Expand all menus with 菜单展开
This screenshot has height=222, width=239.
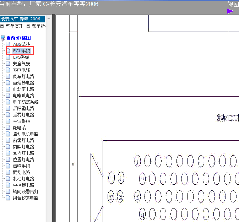tap(14, 26)
